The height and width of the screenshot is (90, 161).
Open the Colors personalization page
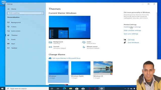(x=14, y=27)
